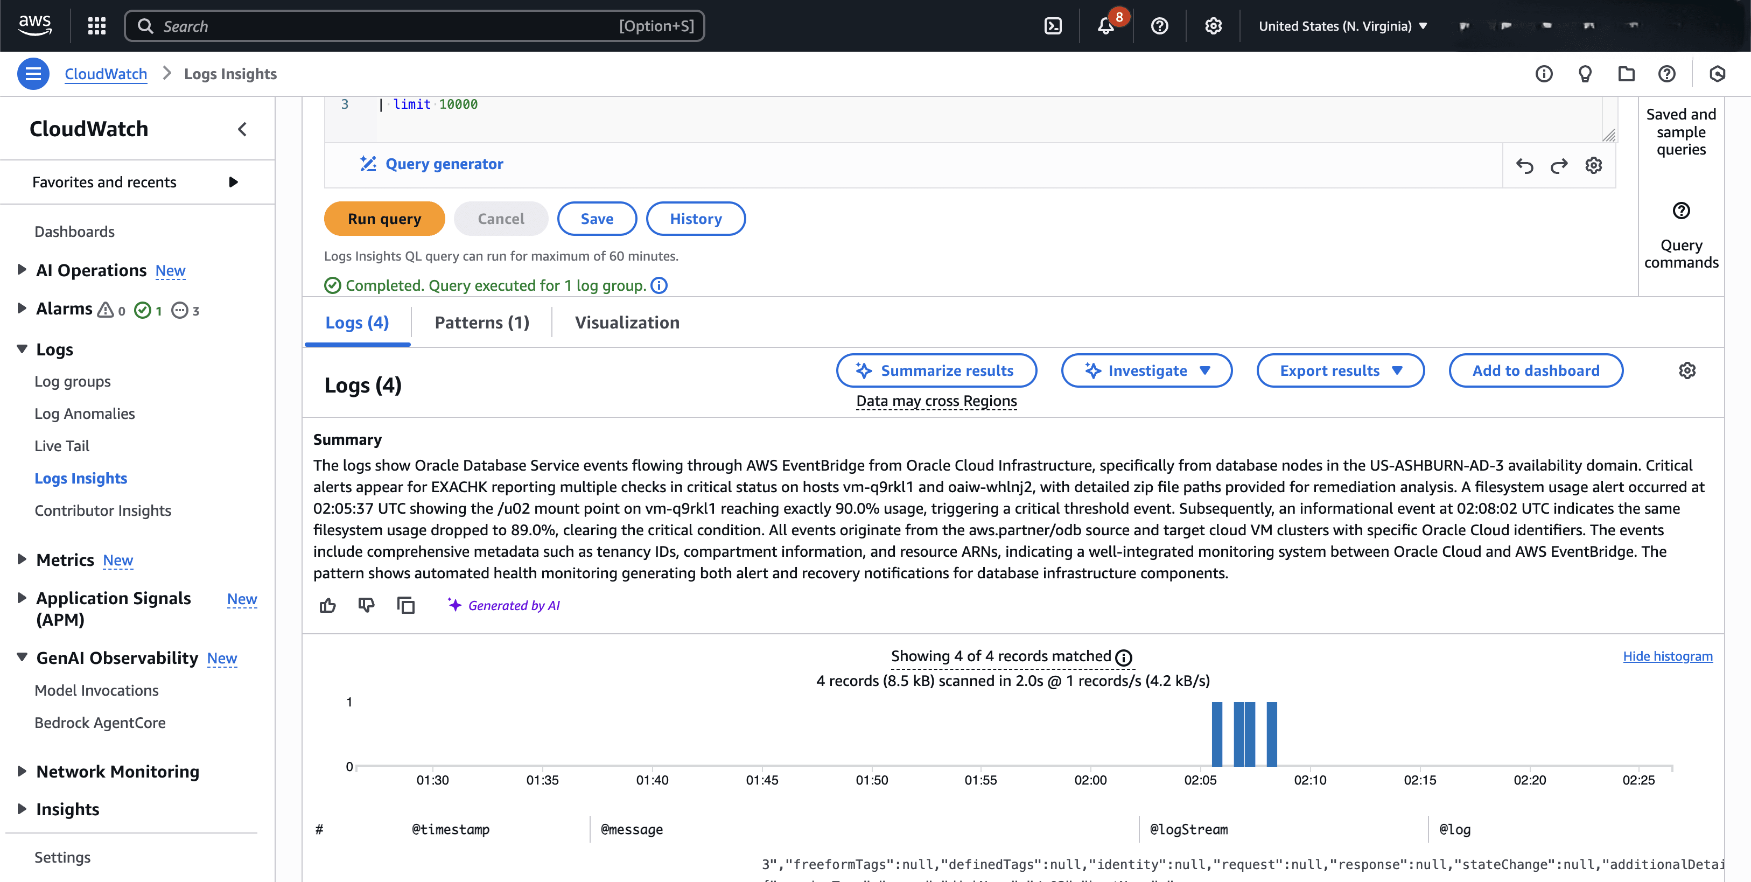Give the AI summary a thumbs up

pos(327,605)
